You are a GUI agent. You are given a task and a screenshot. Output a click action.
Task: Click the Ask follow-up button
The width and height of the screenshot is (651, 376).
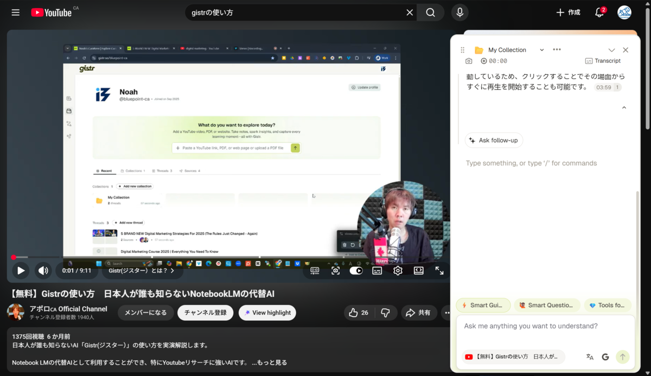click(x=494, y=140)
